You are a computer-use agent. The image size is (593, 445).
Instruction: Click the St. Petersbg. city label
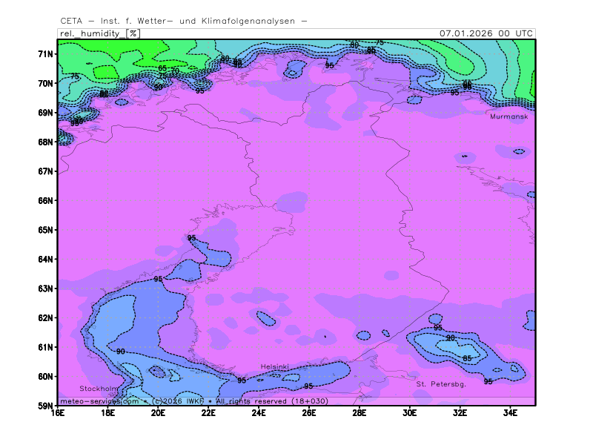(x=440, y=384)
